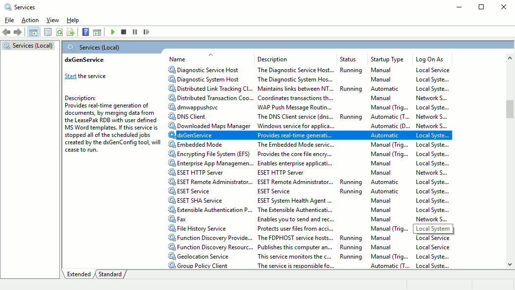Select Extensible Authentication P... service

(x=214, y=210)
